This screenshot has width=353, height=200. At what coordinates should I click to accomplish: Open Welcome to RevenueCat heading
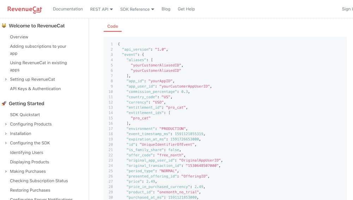(x=37, y=26)
